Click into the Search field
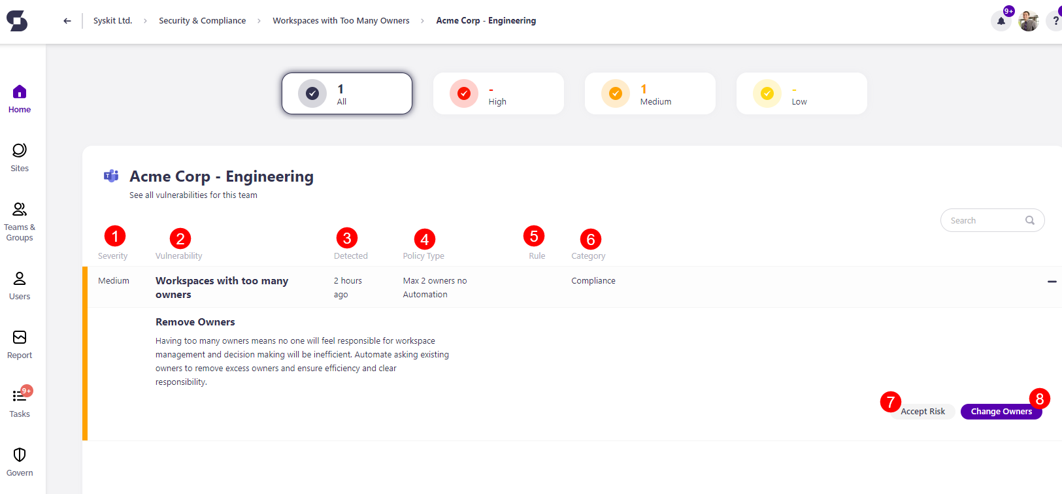The height and width of the screenshot is (494, 1062). (x=984, y=220)
